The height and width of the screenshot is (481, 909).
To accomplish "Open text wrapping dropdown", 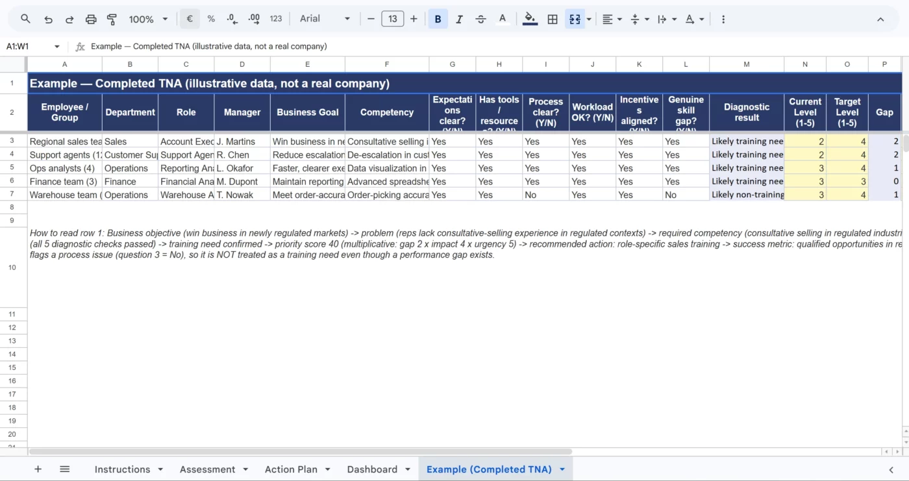I will pyautogui.click(x=666, y=19).
